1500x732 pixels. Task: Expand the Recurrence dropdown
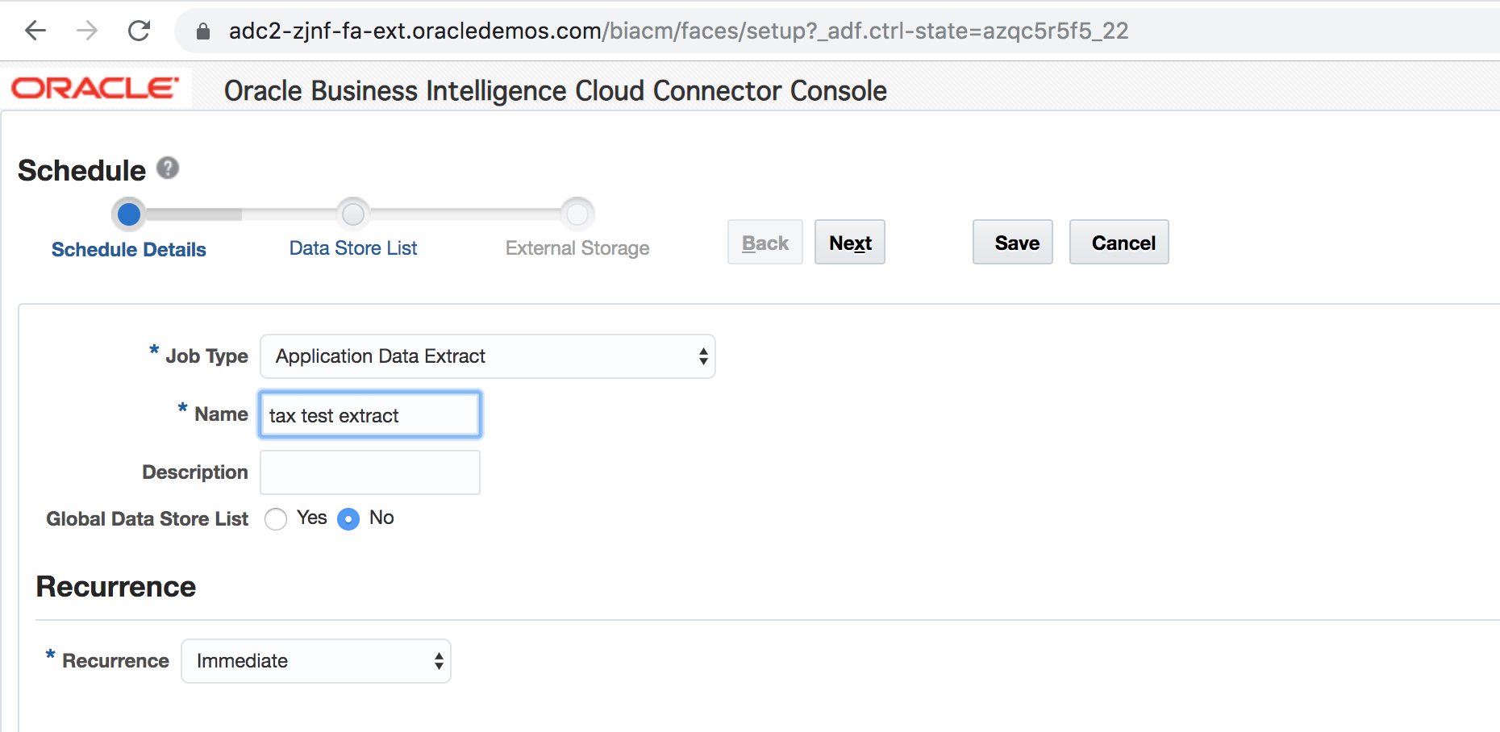point(315,661)
